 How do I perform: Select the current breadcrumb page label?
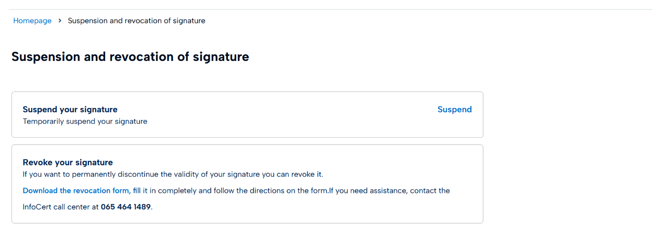tap(136, 21)
